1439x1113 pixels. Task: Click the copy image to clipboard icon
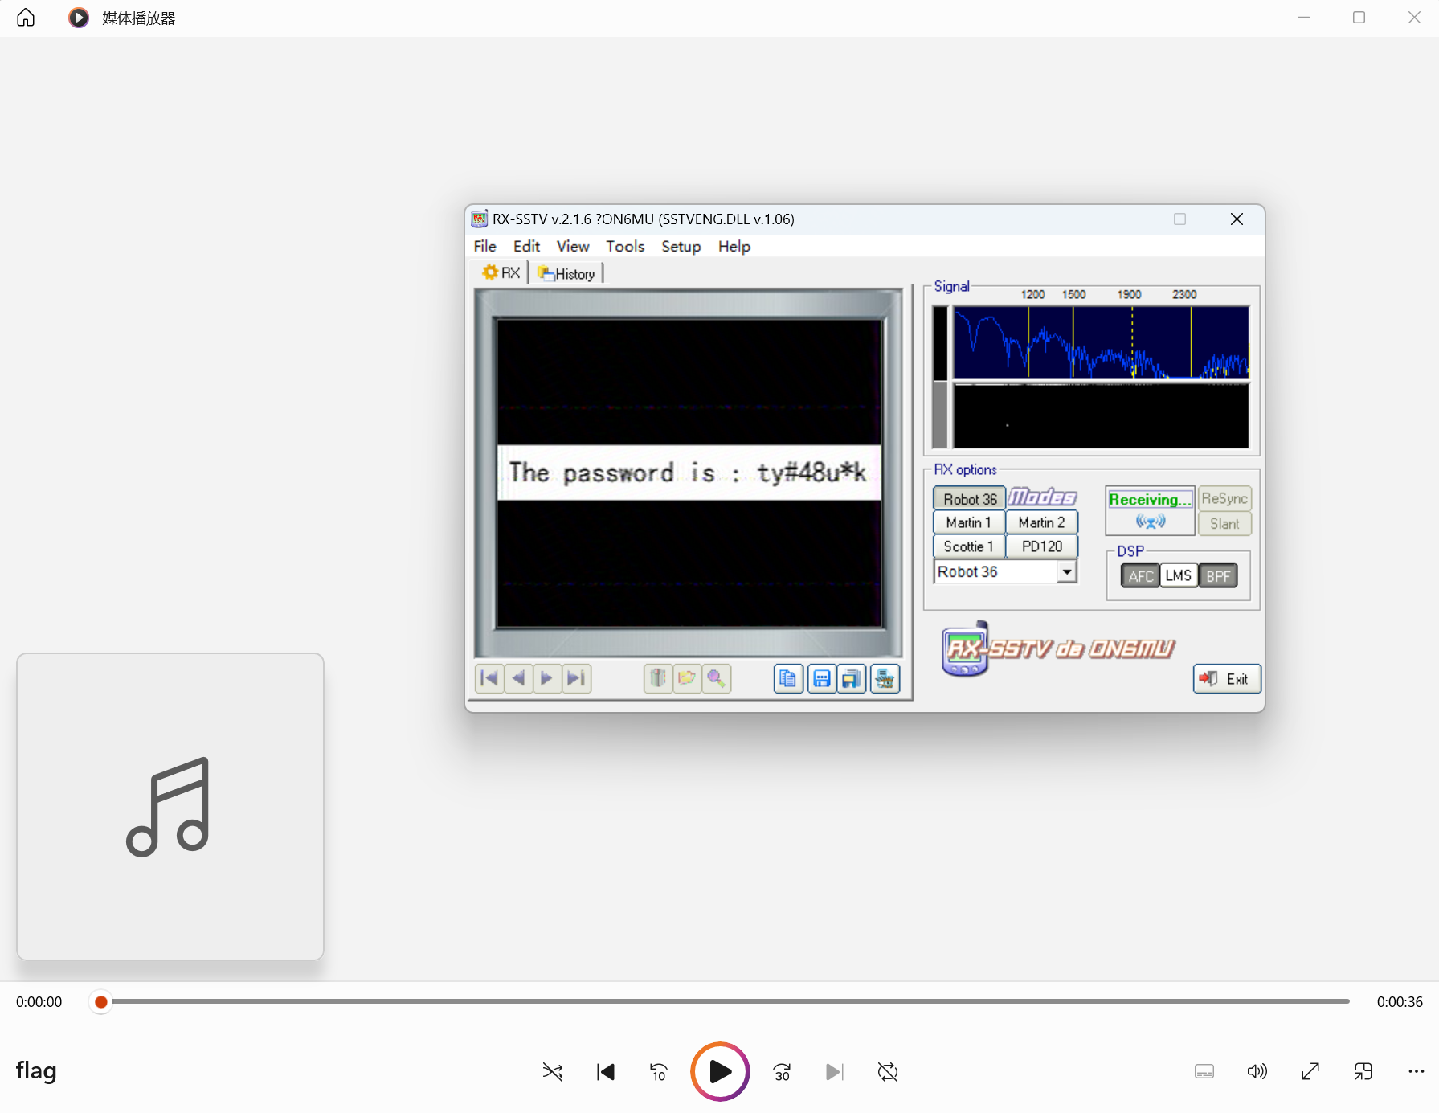point(788,678)
